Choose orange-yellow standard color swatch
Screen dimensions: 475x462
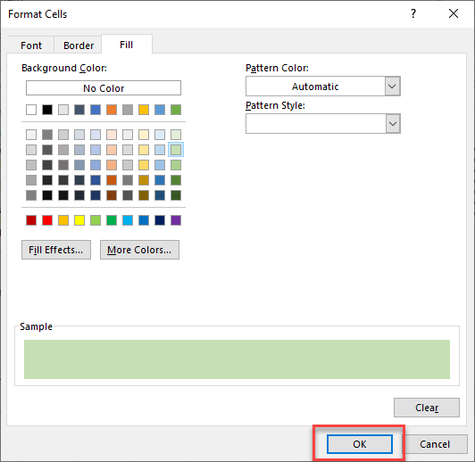63,220
